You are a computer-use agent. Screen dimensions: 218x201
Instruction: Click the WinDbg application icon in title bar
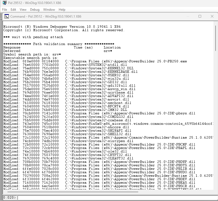4,3
